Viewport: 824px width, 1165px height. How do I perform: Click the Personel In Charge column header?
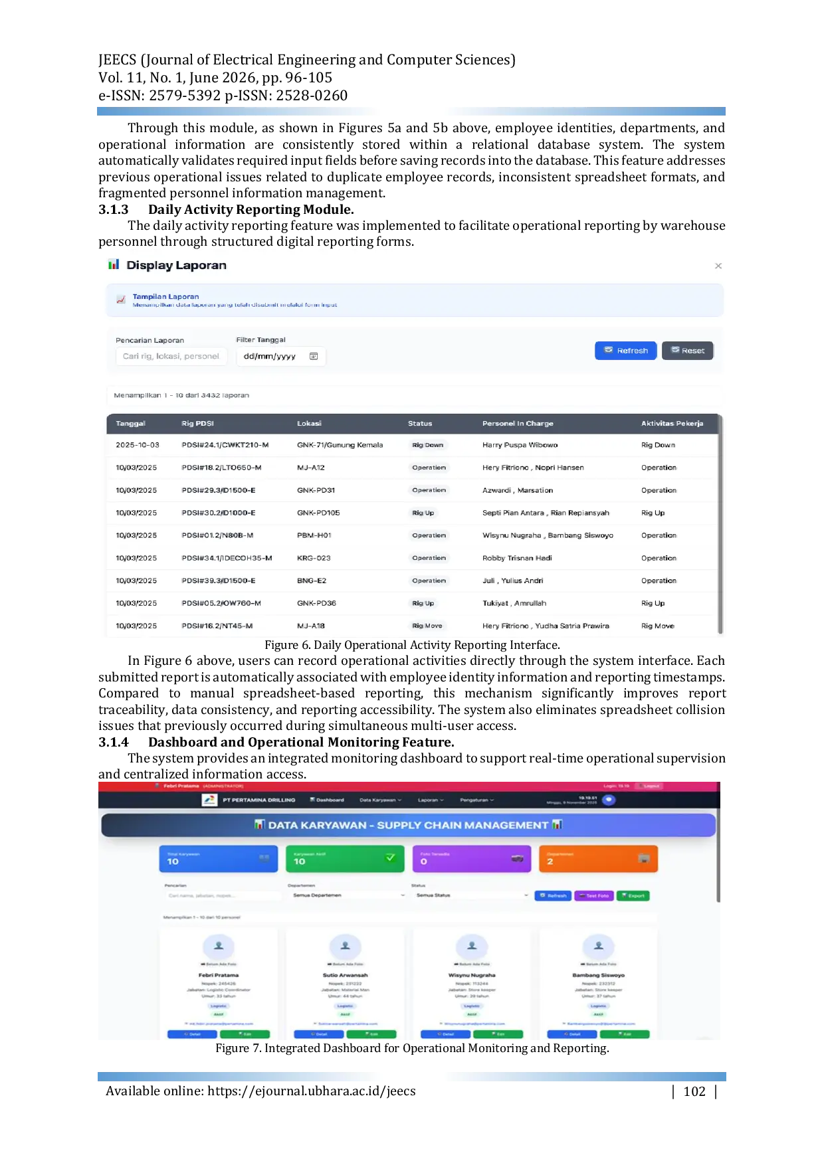pyautogui.click(x=518, y=423)
